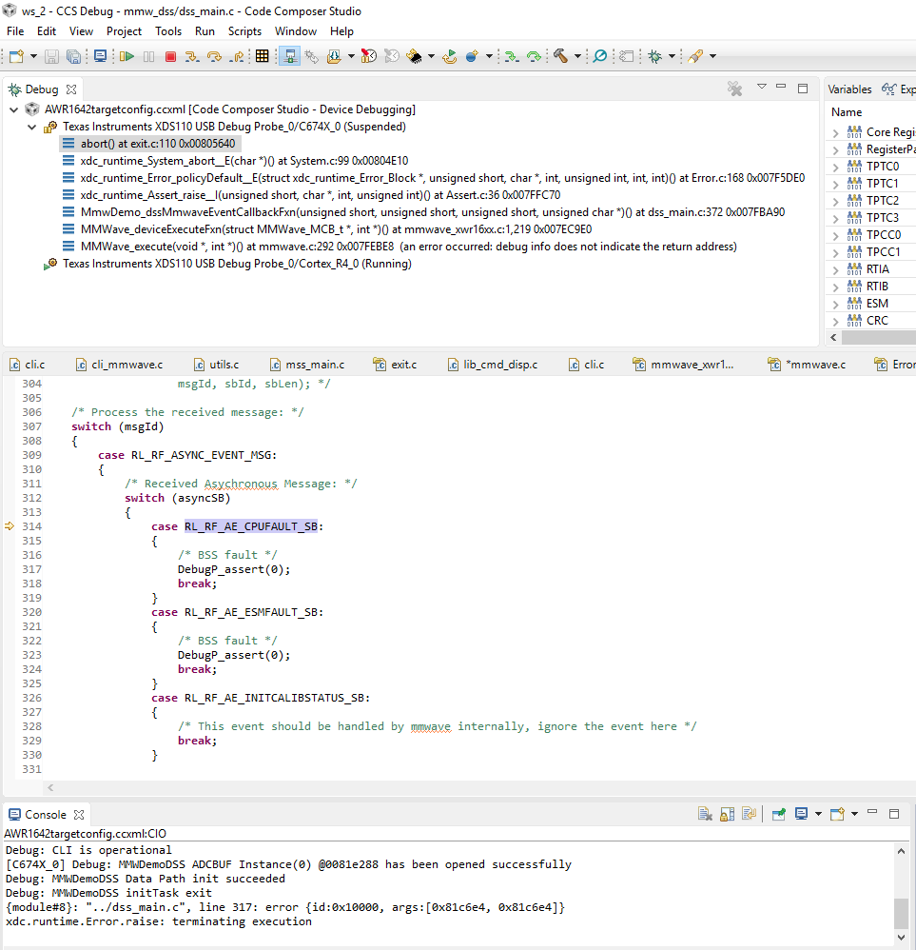Click the Save icon in toolbar

point(52,56)
